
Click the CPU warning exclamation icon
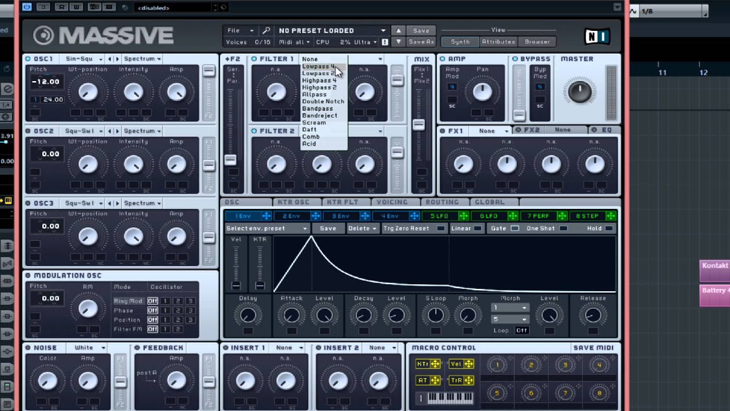pos(385,42)
